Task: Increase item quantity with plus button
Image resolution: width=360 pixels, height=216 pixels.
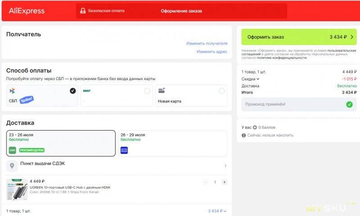Action: pyautogui.click(x=224, y=182)
